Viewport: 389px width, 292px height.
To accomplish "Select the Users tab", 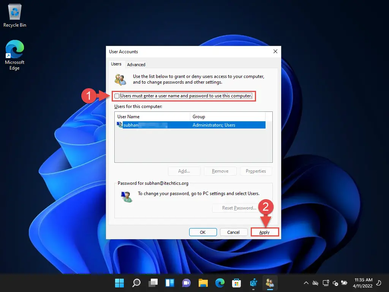I will coord(116,64).
